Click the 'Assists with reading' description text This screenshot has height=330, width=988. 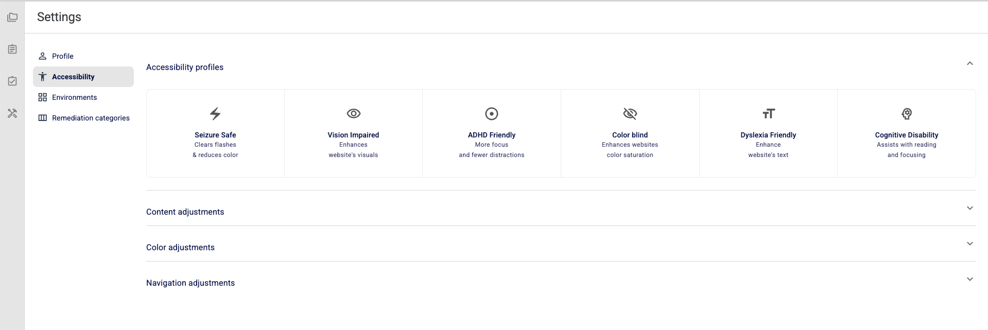[907, 145]
